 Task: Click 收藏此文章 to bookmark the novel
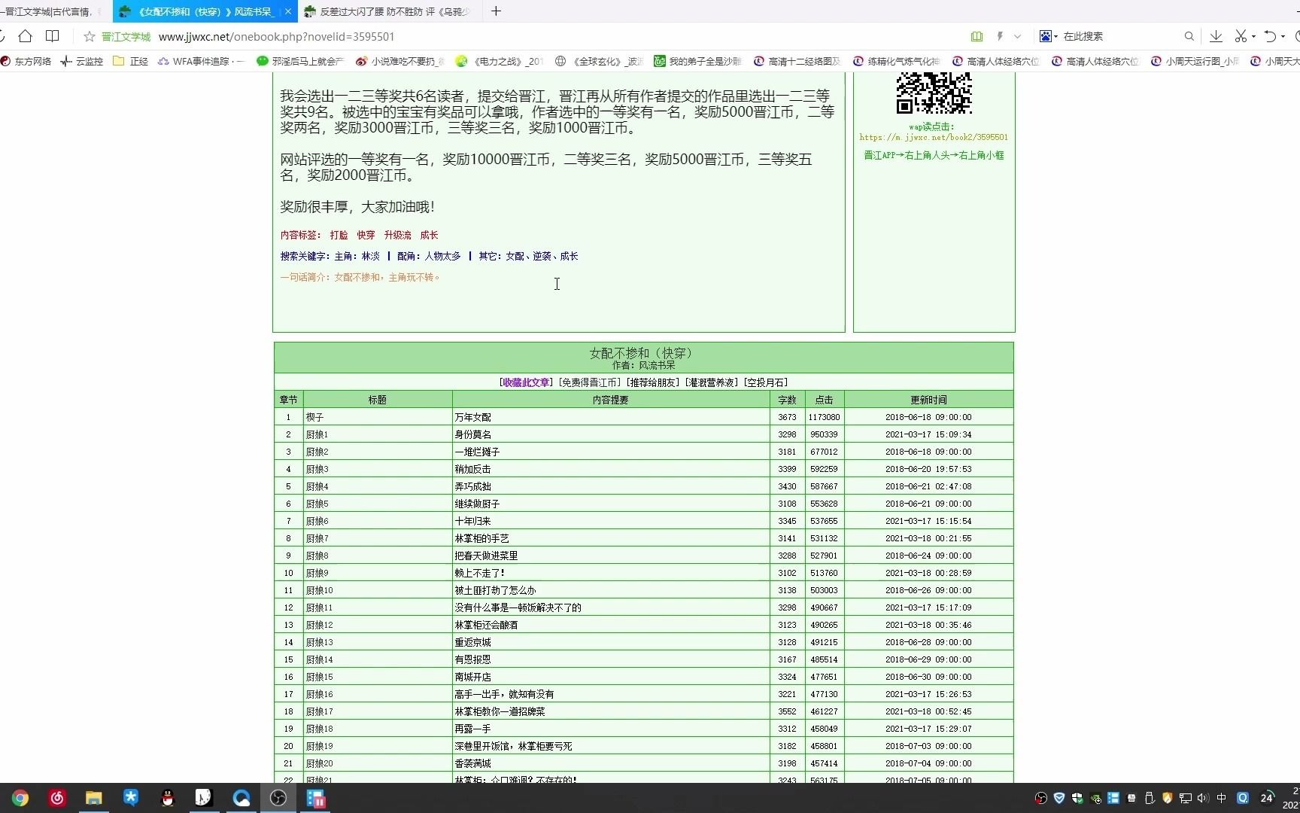pos(526,382)
